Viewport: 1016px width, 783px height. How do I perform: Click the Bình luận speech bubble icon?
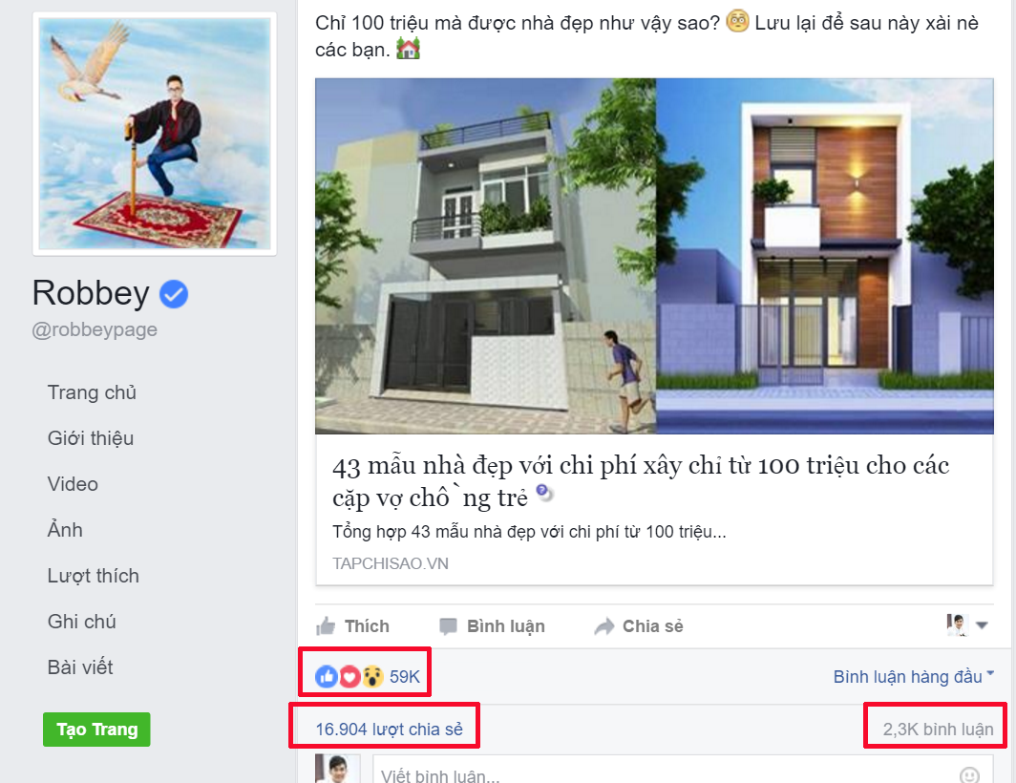(448, 626)
